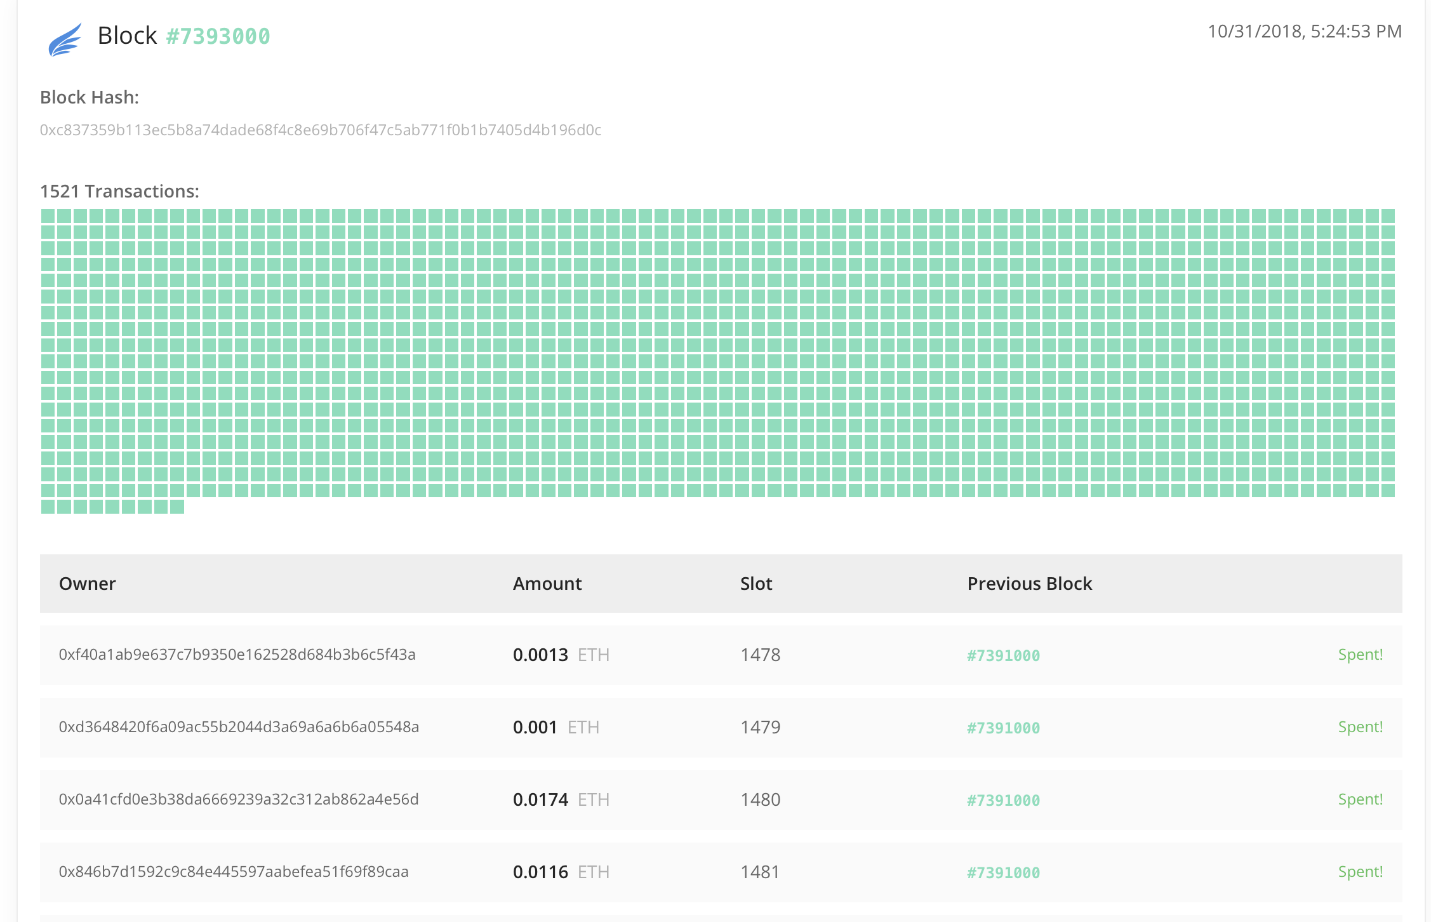Open previous block #7391000 for slot 1480
The height and width of the screenshot is (922, 1431).
(x=1004, y=800)
